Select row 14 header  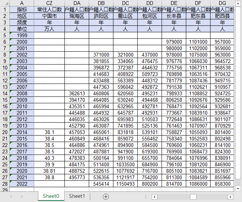(5, 93)
